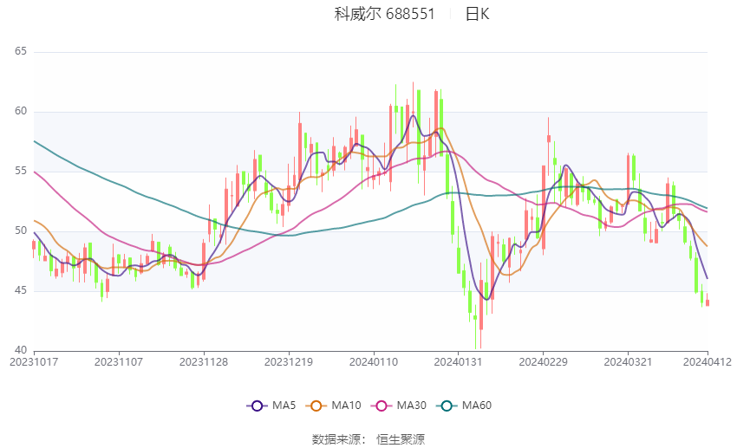Toggle the MA30 legend series
This screenshot has height=448, width=737.
click(399, 406)
